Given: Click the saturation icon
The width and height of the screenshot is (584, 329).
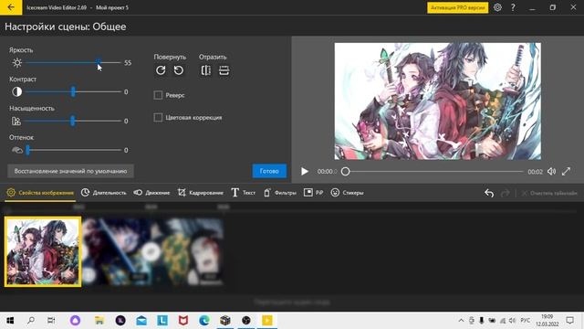Looking at the screenshot, I should [x=16, y=121].
